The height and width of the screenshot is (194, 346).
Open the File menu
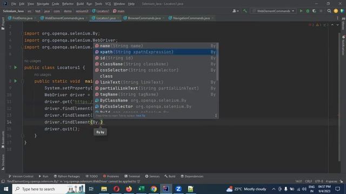[x=14, y=4]
